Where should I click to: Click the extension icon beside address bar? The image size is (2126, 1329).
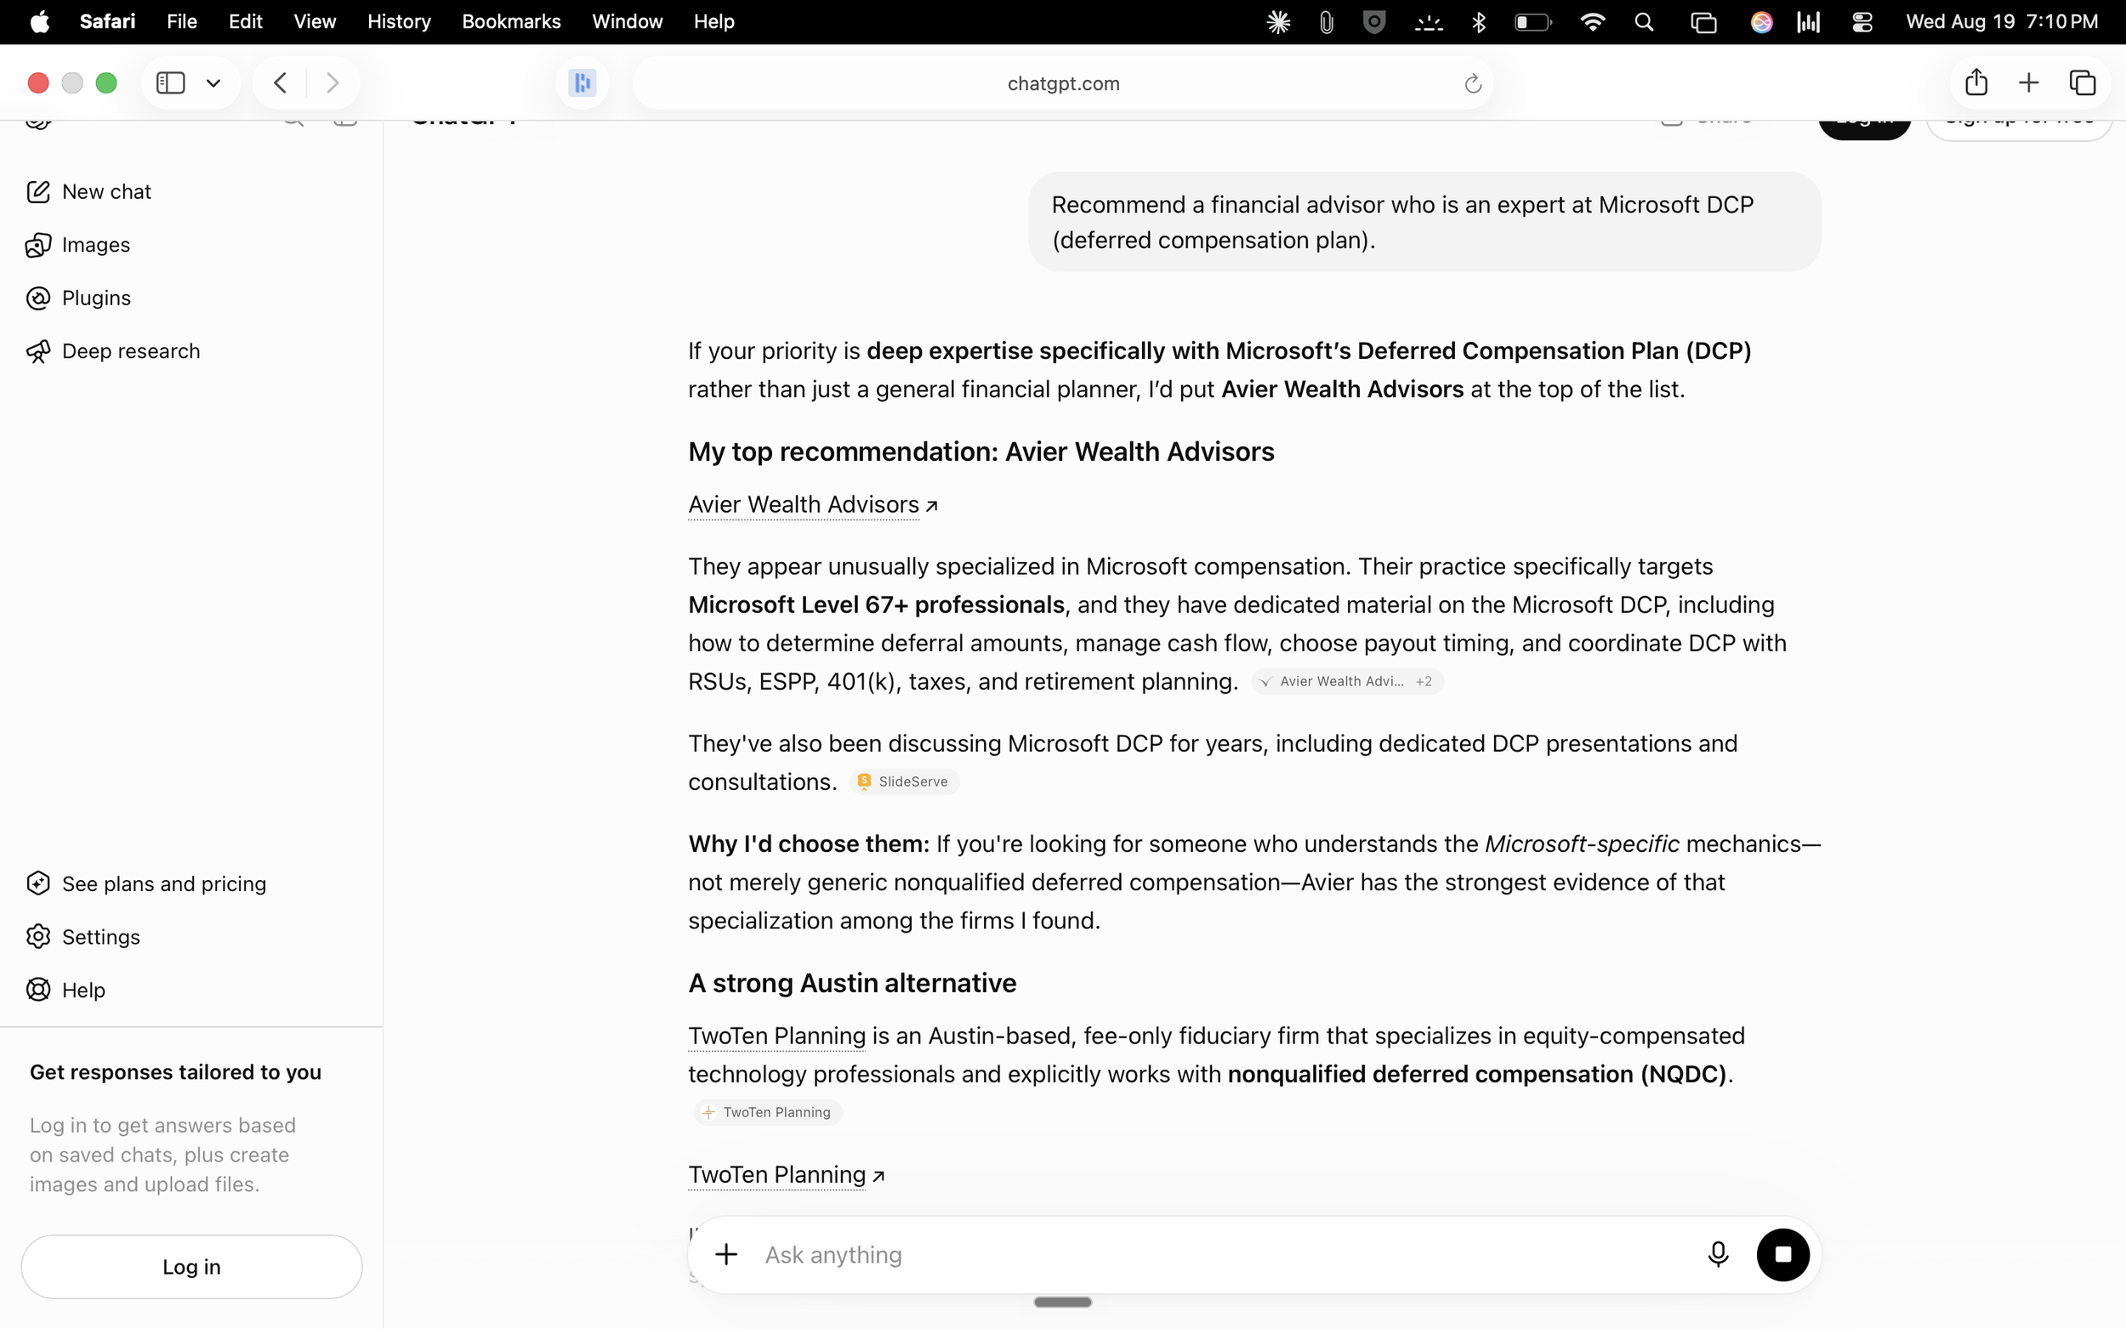[582, 82]
